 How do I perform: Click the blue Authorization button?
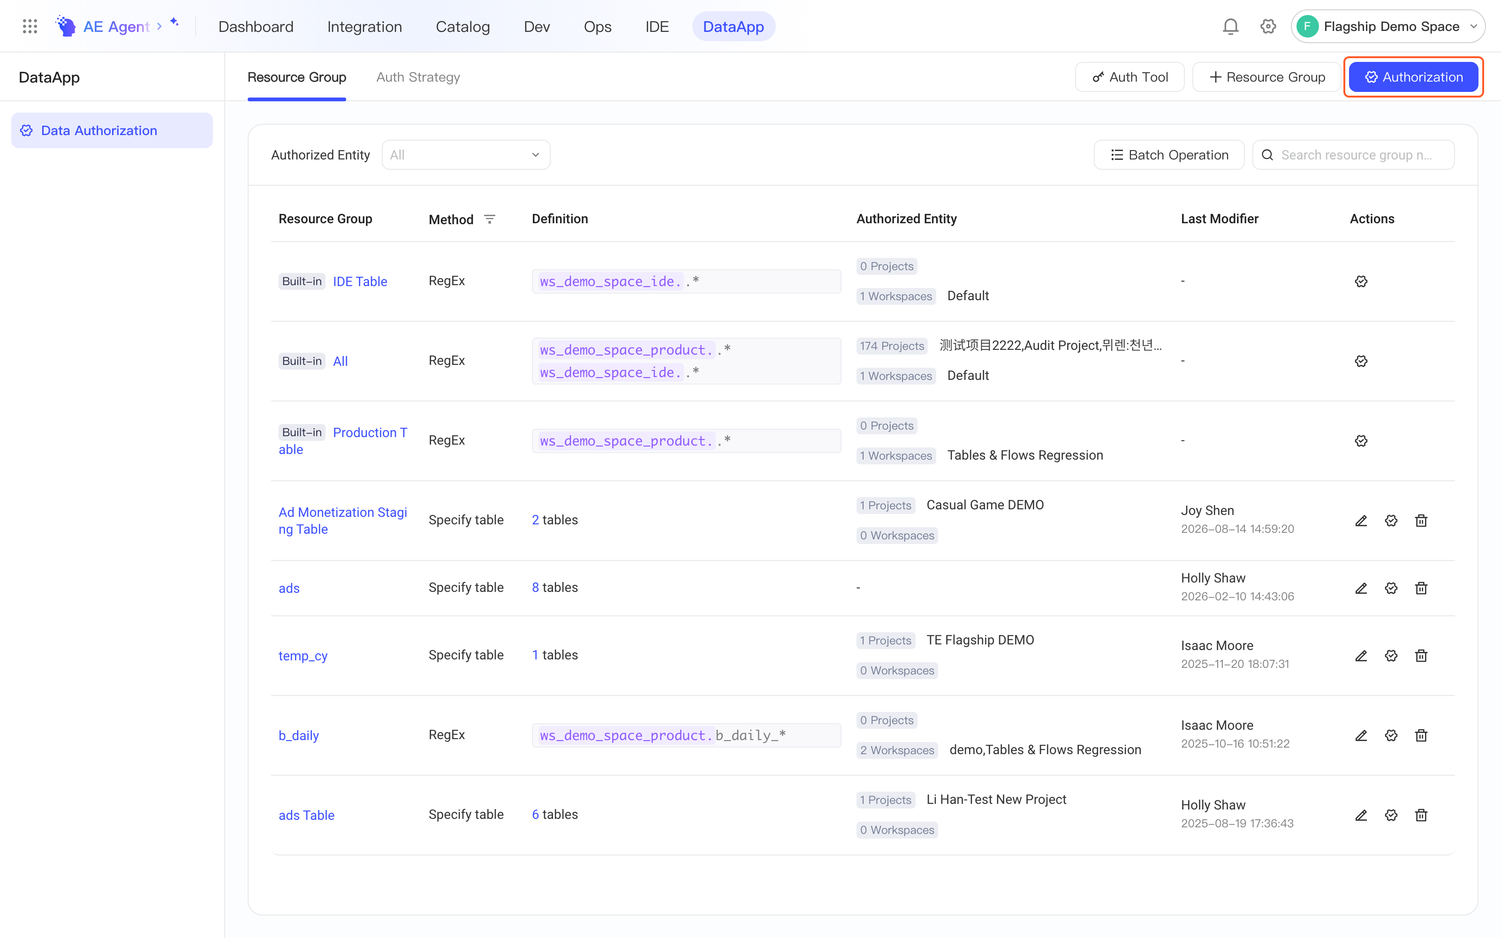tap(1414, 77)
